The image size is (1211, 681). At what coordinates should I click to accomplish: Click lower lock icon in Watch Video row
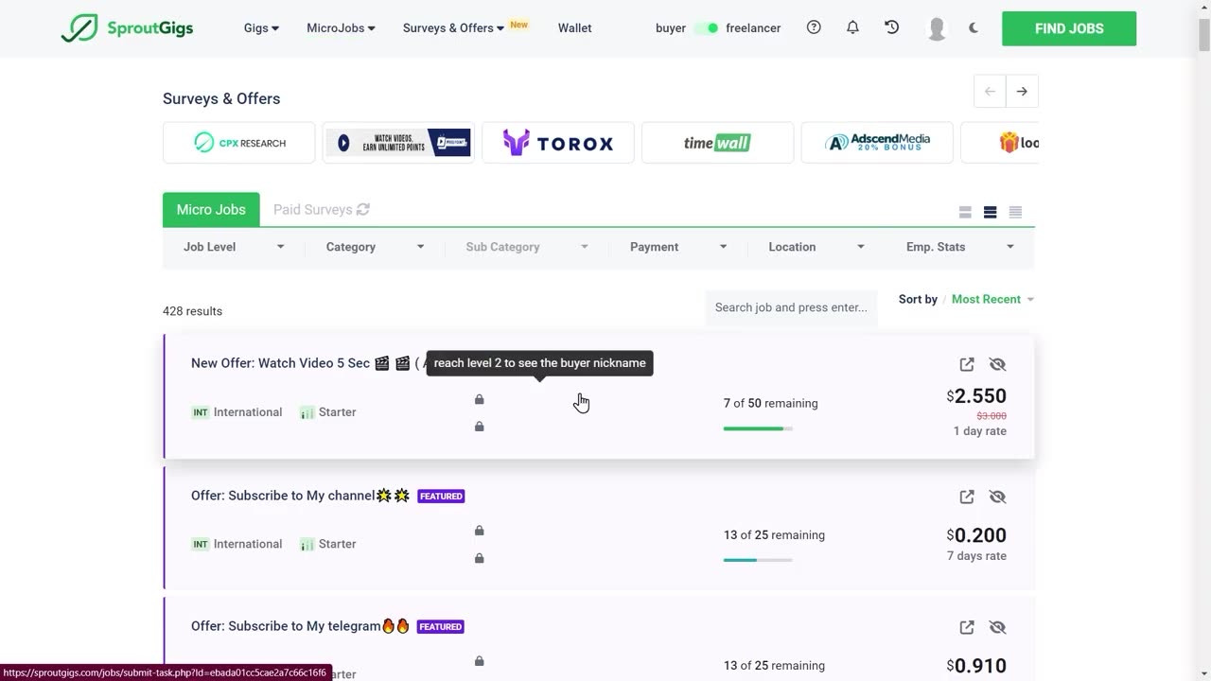[x=479, y=427]
